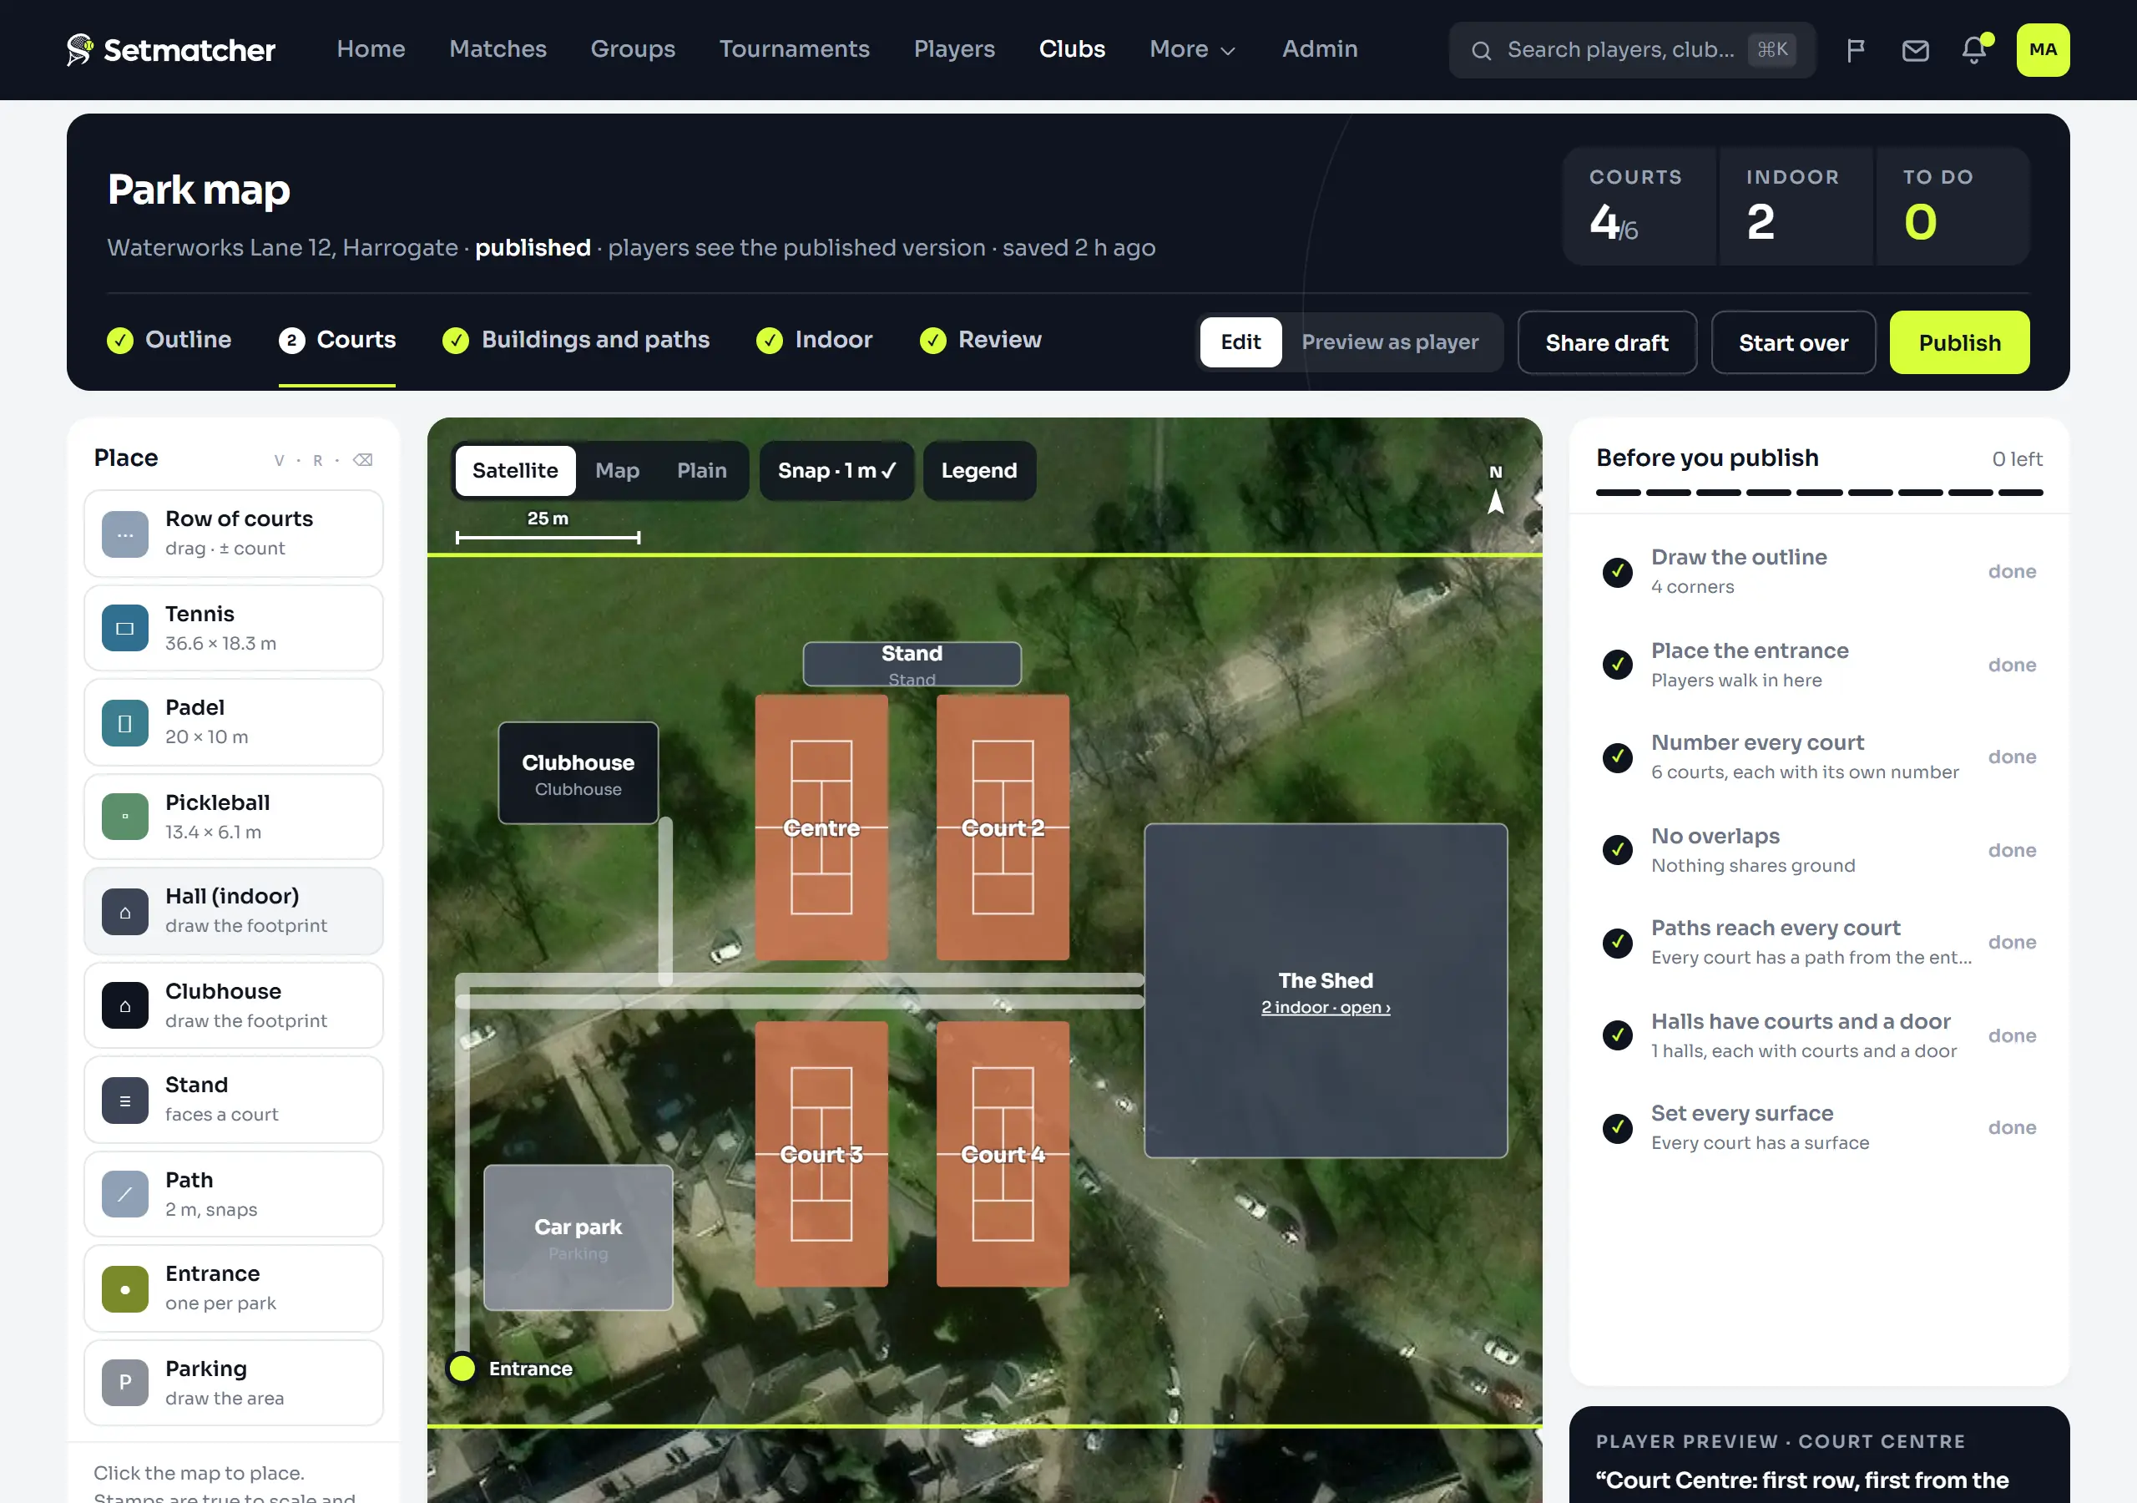Select the Stand tool icon
The height and width of the screenshot is (1503, 2137).
tap(124, 1101)
